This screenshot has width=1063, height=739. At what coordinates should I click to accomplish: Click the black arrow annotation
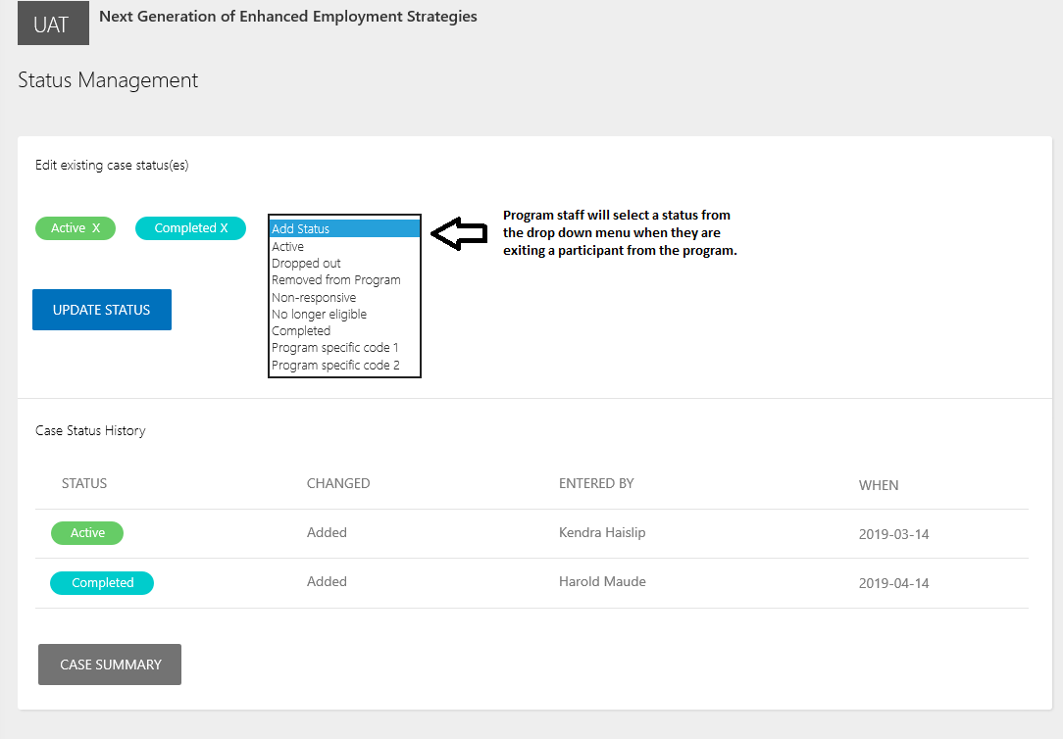(459, 233)
